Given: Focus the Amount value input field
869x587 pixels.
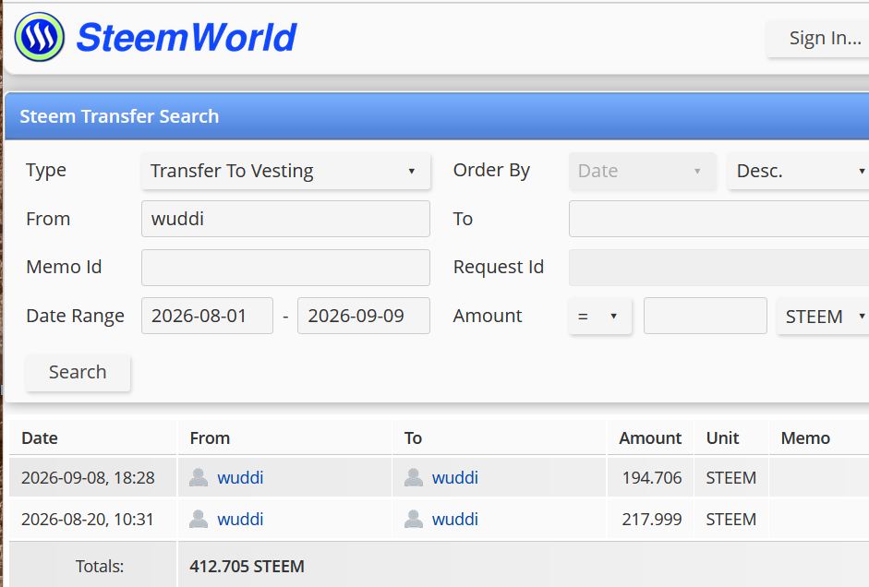Looking at the screenshot, I should click(705, 316).
